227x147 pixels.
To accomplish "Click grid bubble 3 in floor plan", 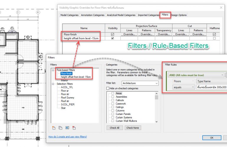I will click(18, 12).
